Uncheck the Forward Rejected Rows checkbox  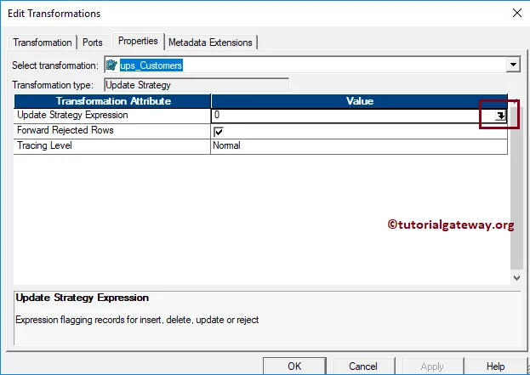[x=219, y=132]
